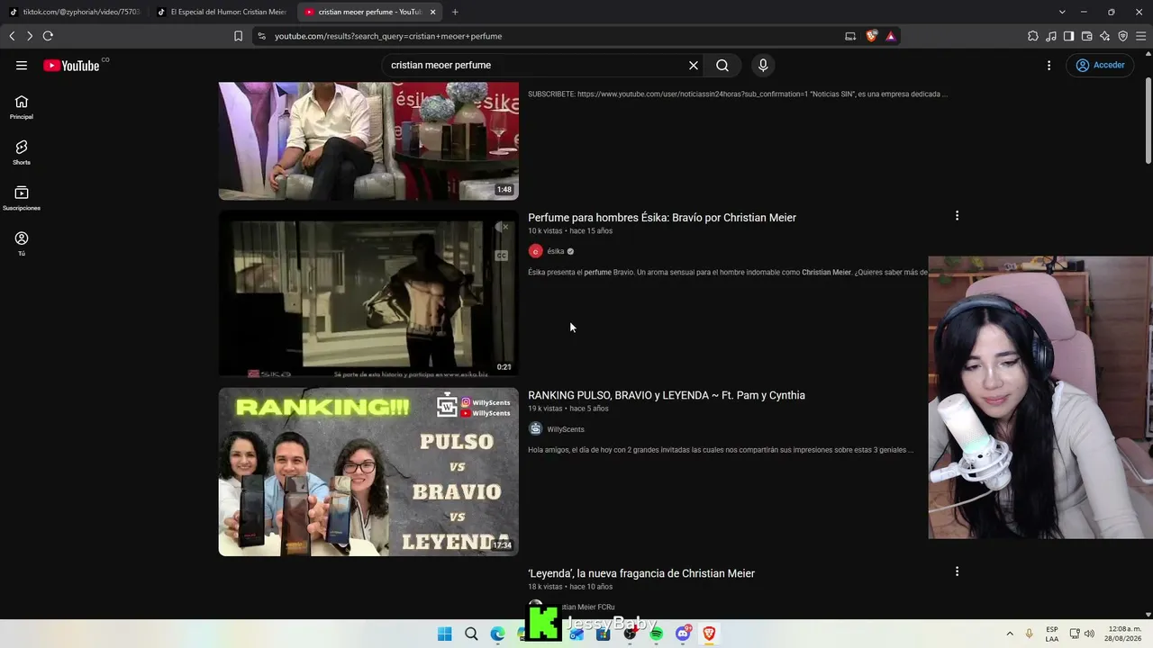Image resolution: width=1153 pixels, height=648 pixels.
Task: Open the ESP LAA language switcher
Action: (1052, 634)
